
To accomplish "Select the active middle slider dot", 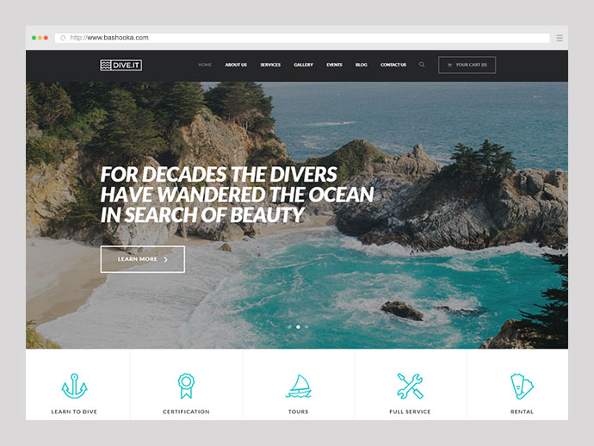I will click(298, 326).
